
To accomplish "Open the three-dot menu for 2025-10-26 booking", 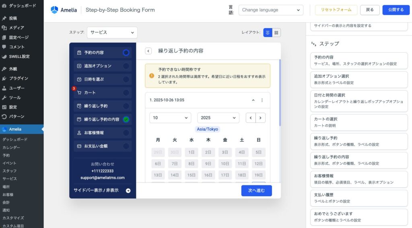I will (x=262, y=100).
